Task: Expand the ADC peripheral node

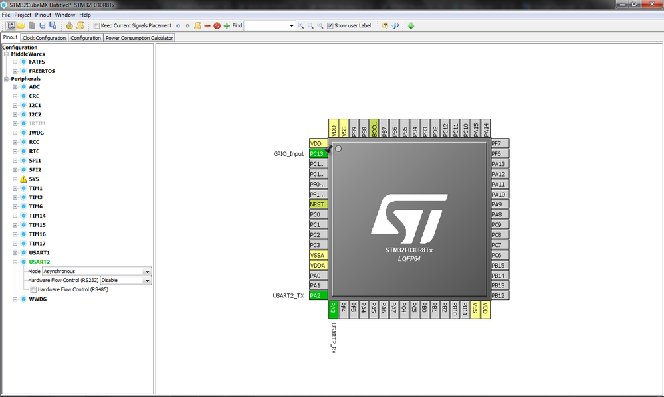Action: coord(15,87)
